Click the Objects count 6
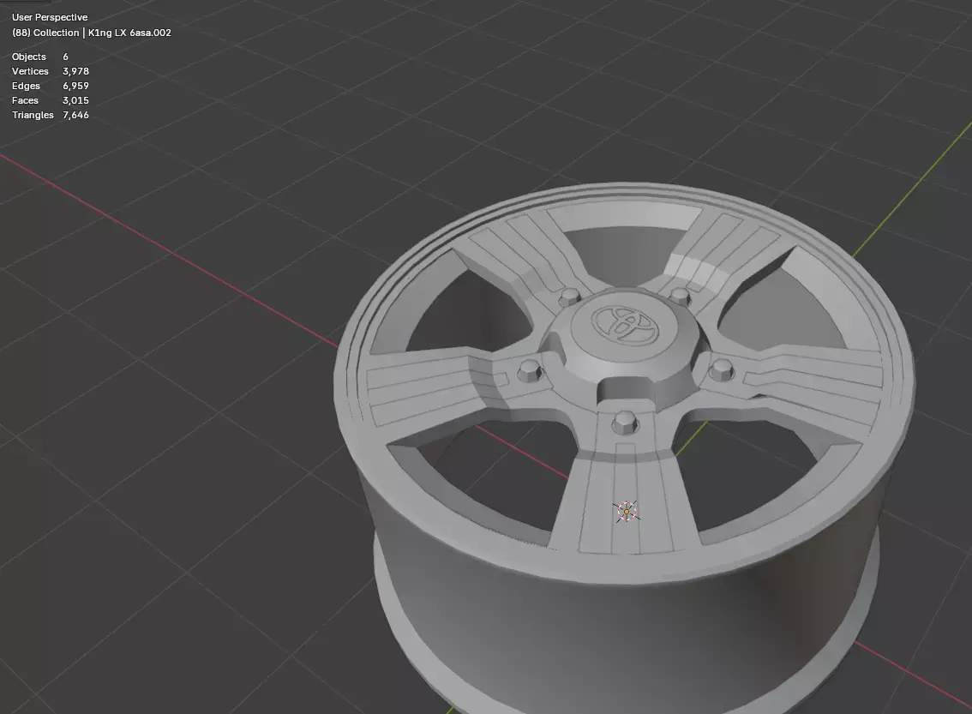This screenshot has height=714, width=972. coord(65,57)
